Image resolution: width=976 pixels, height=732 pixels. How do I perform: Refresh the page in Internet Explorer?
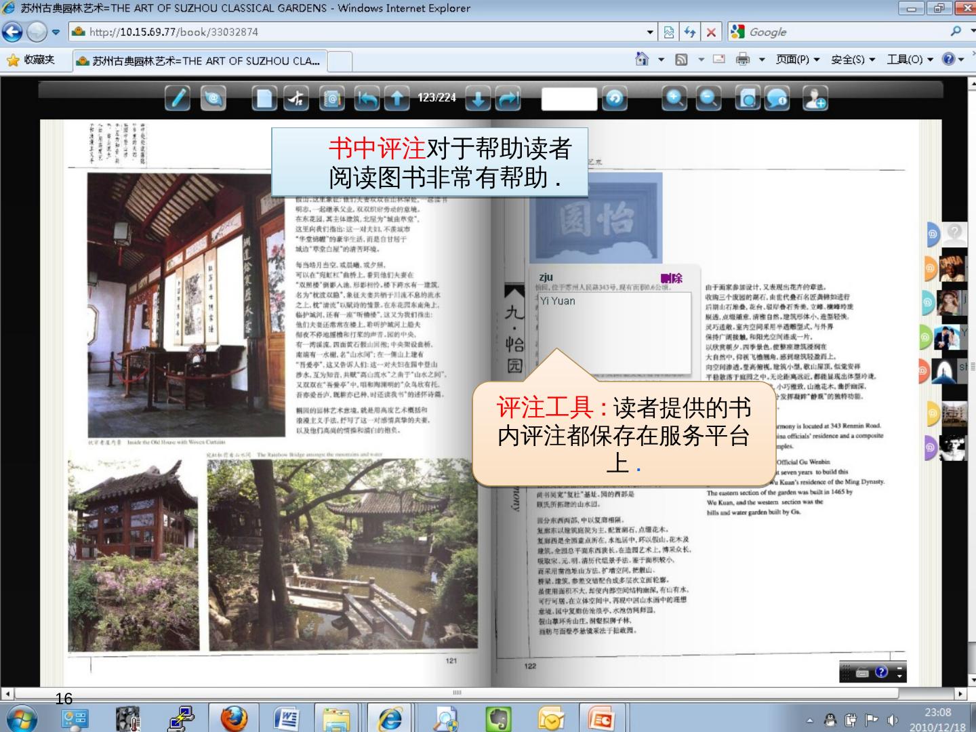click(690, 32)
